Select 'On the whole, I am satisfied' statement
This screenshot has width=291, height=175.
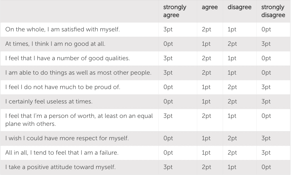[62, 30]
